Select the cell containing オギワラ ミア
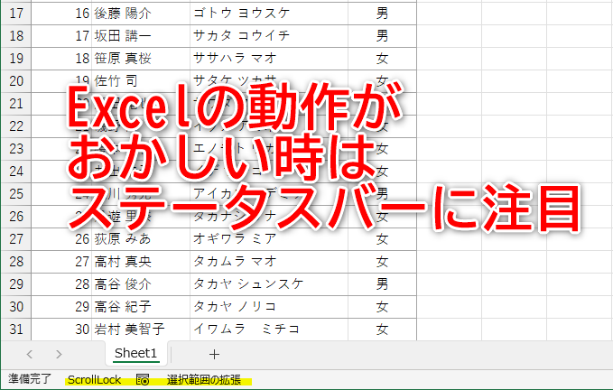The width and height of the screenshot is (613, 390). pyautogui.click(x=231, y=238)
